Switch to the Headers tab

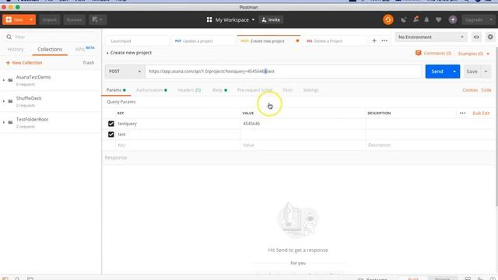pyautogui.click(x=188, y=90)
